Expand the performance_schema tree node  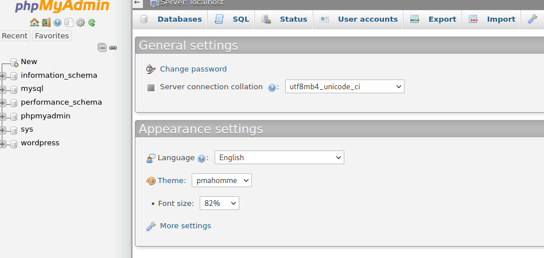[2, 103]
